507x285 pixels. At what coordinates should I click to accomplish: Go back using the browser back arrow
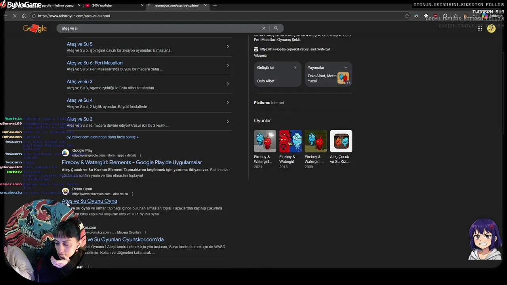click(x=6, y=16)
